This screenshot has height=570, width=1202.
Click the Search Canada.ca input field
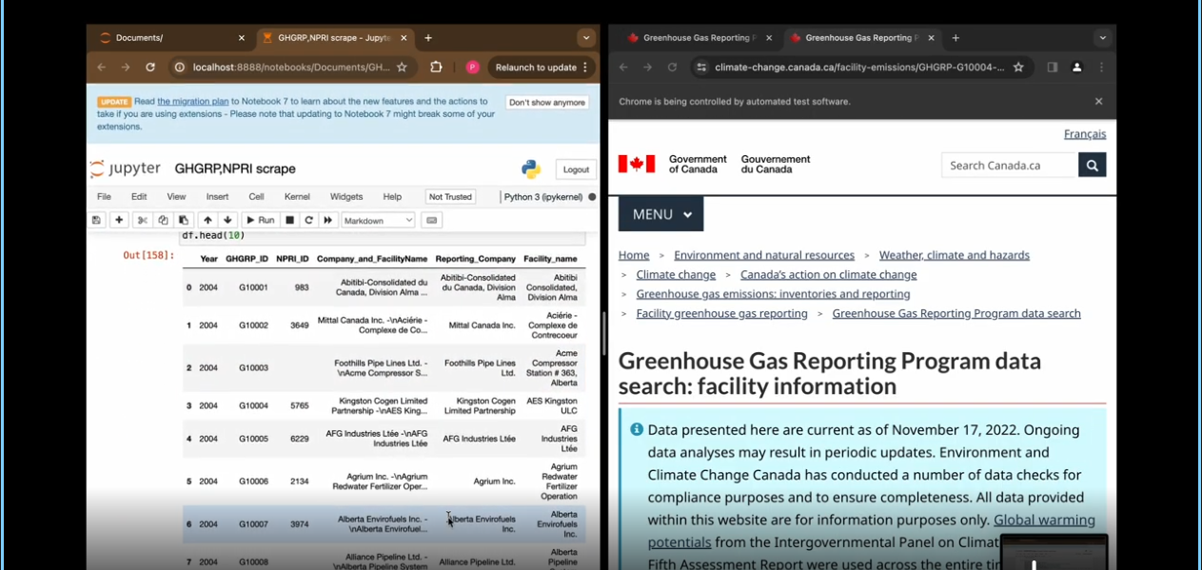point(1010,165)
